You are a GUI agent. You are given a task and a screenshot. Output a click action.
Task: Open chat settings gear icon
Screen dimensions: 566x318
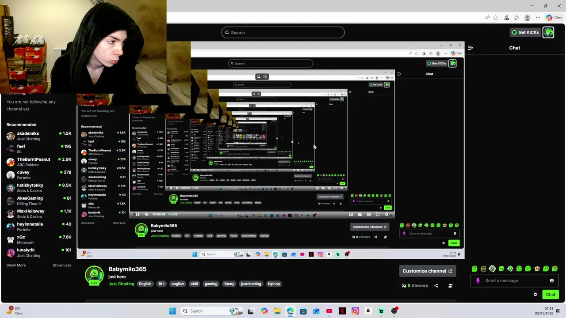pos(535,294)
